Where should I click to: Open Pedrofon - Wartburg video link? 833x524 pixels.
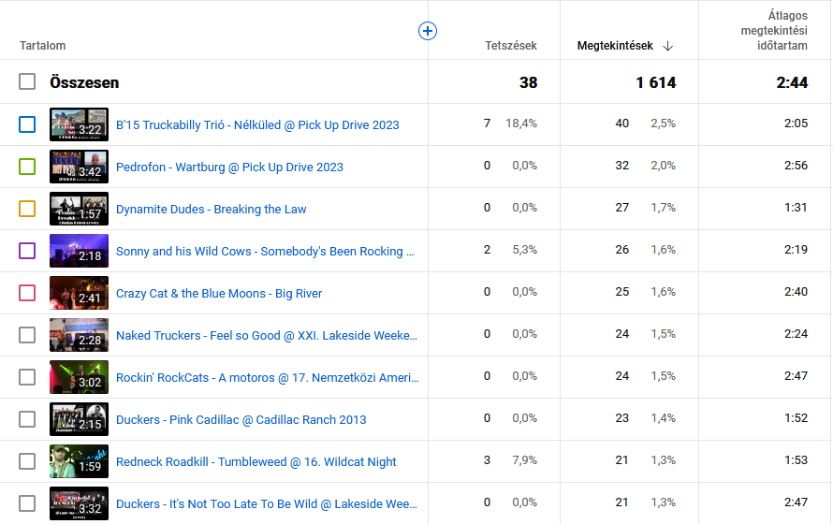[229, 167]
